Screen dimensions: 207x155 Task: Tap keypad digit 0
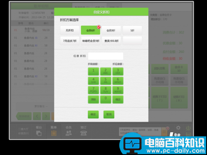[106, 99]
